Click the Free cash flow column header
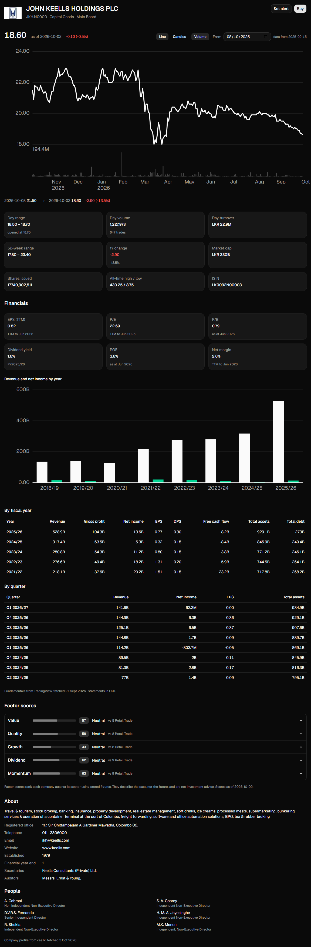The width and height of the screenshot is (311, 947). pyautogui.click(x=216, y=521)
